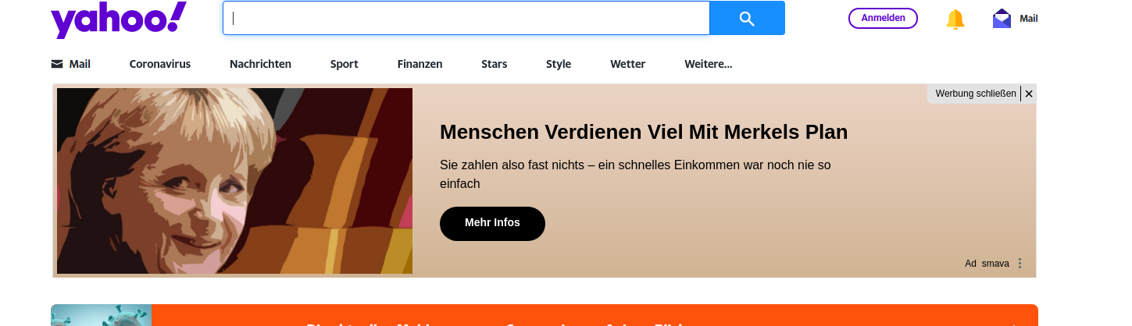Viewport: 1132px width, 326px height.
Task: Go to the Coronavirus section
Action: [159, 64]
